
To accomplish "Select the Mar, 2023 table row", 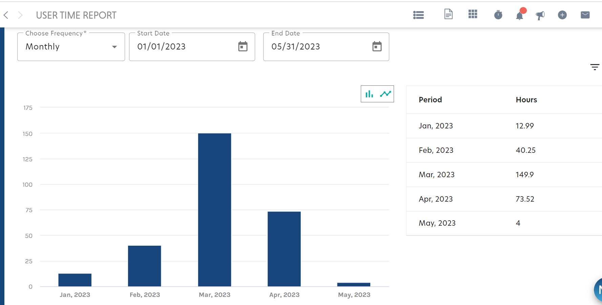I will point(504,175).
